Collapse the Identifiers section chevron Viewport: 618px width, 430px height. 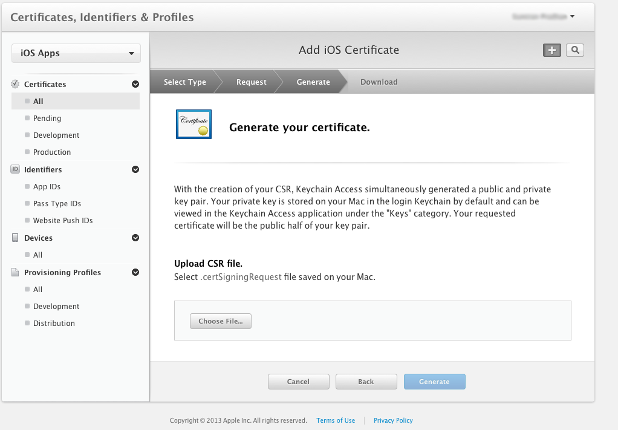[135, 170]
